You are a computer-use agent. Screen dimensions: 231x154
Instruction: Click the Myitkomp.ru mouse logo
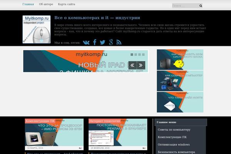click(x=37, y=29)
